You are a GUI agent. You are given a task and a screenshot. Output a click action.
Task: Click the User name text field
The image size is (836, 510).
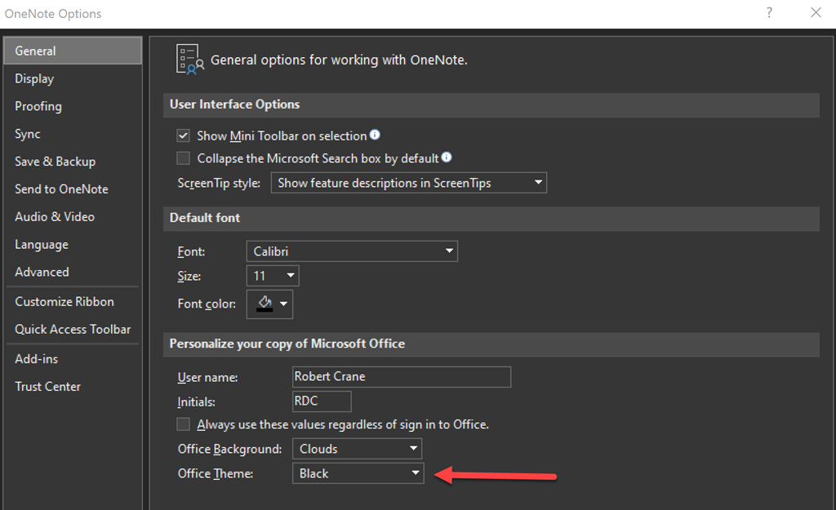[x=401, y=377]
